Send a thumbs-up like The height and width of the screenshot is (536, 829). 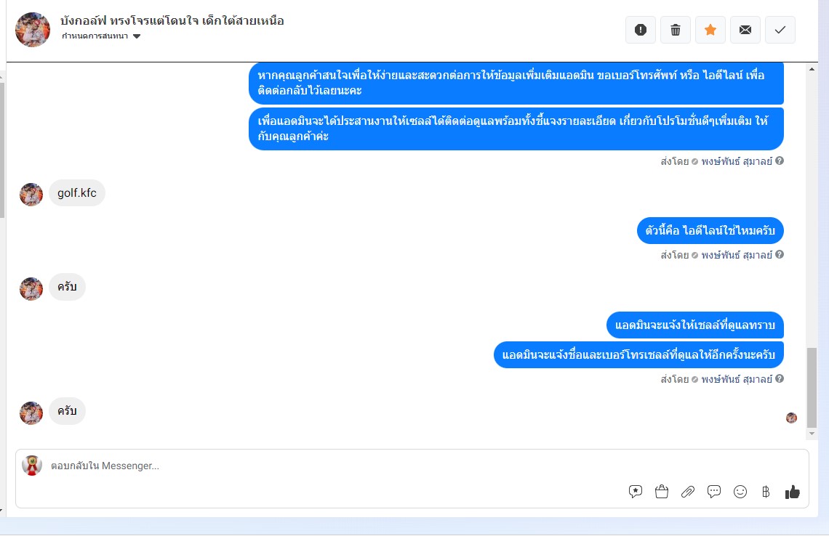click(x=792, y=492)
